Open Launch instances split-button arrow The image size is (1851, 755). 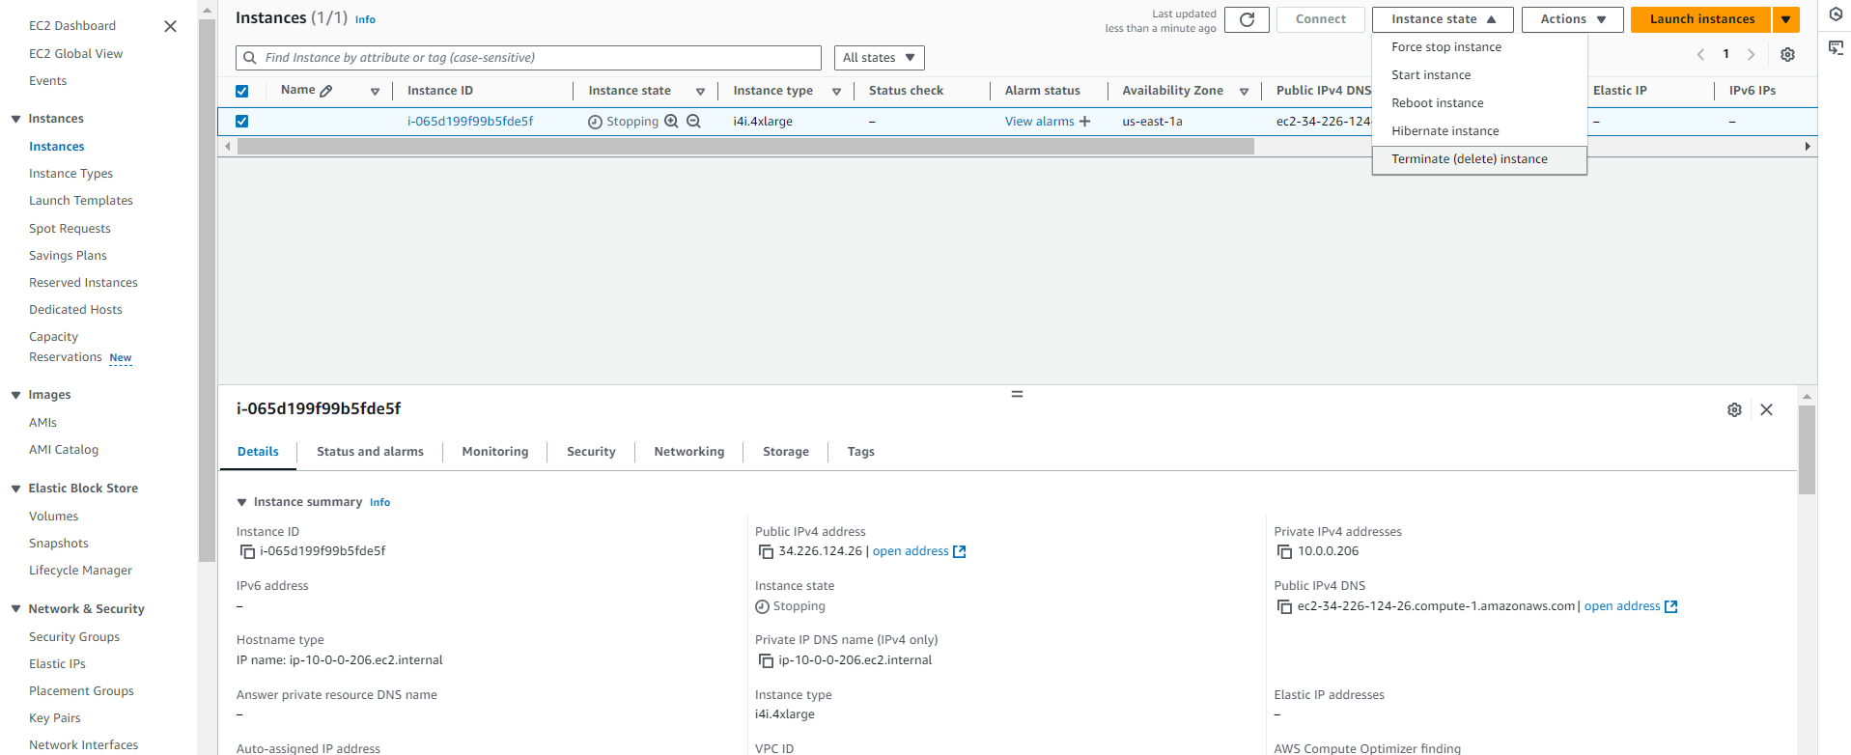pos(1786,19)
